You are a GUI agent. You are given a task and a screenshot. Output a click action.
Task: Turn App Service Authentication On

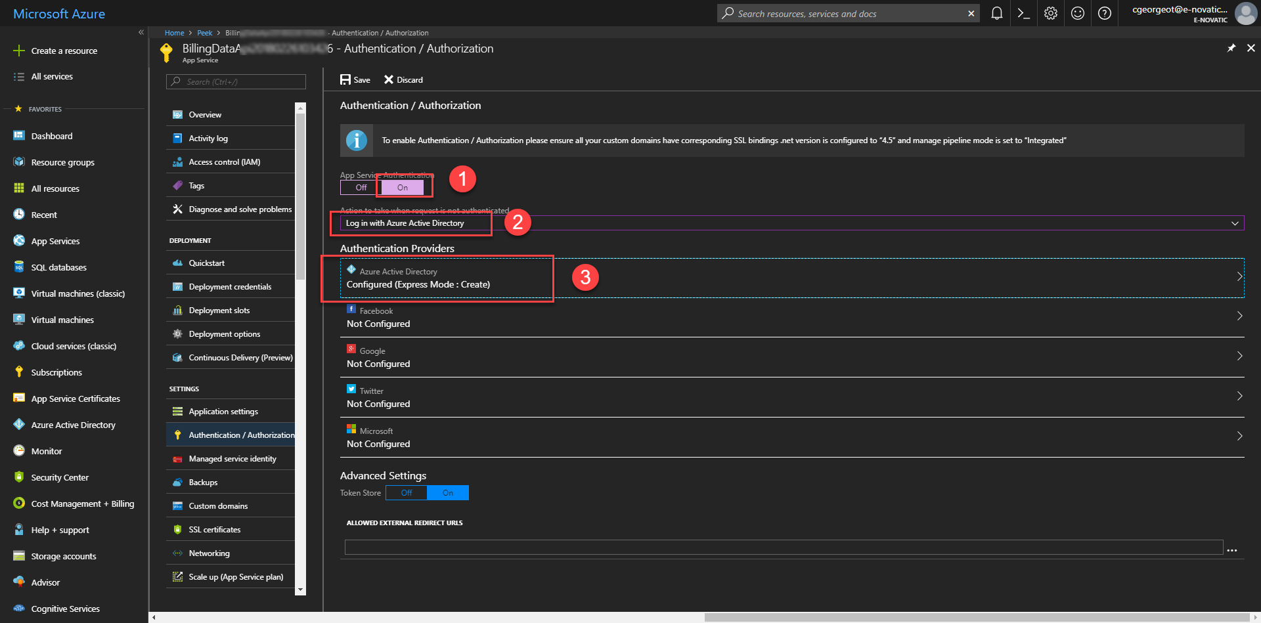click(x=402, y=187)
